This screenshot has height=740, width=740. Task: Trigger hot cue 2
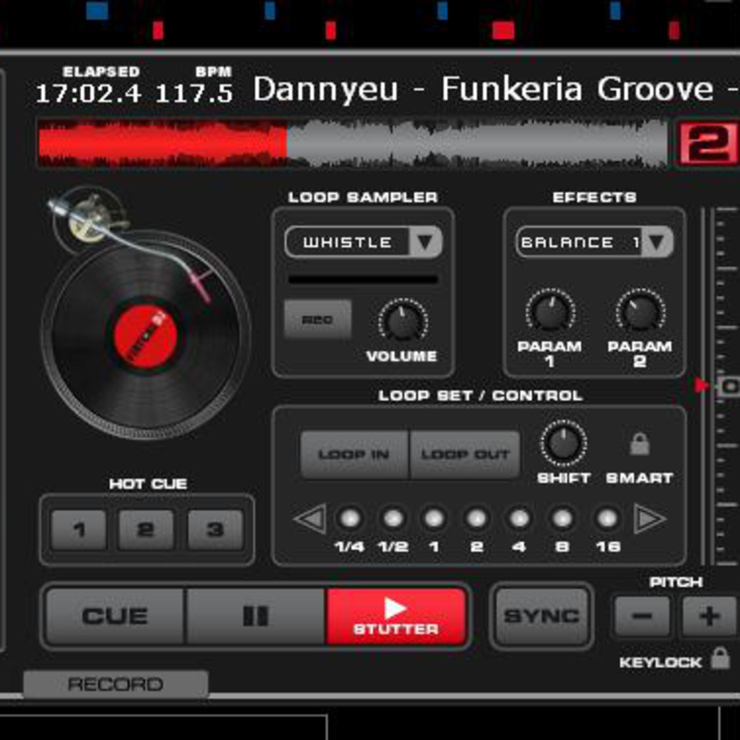point(146,530)
